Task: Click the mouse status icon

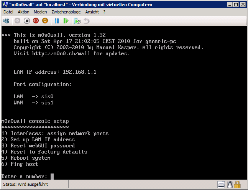Action: [230, 184]
